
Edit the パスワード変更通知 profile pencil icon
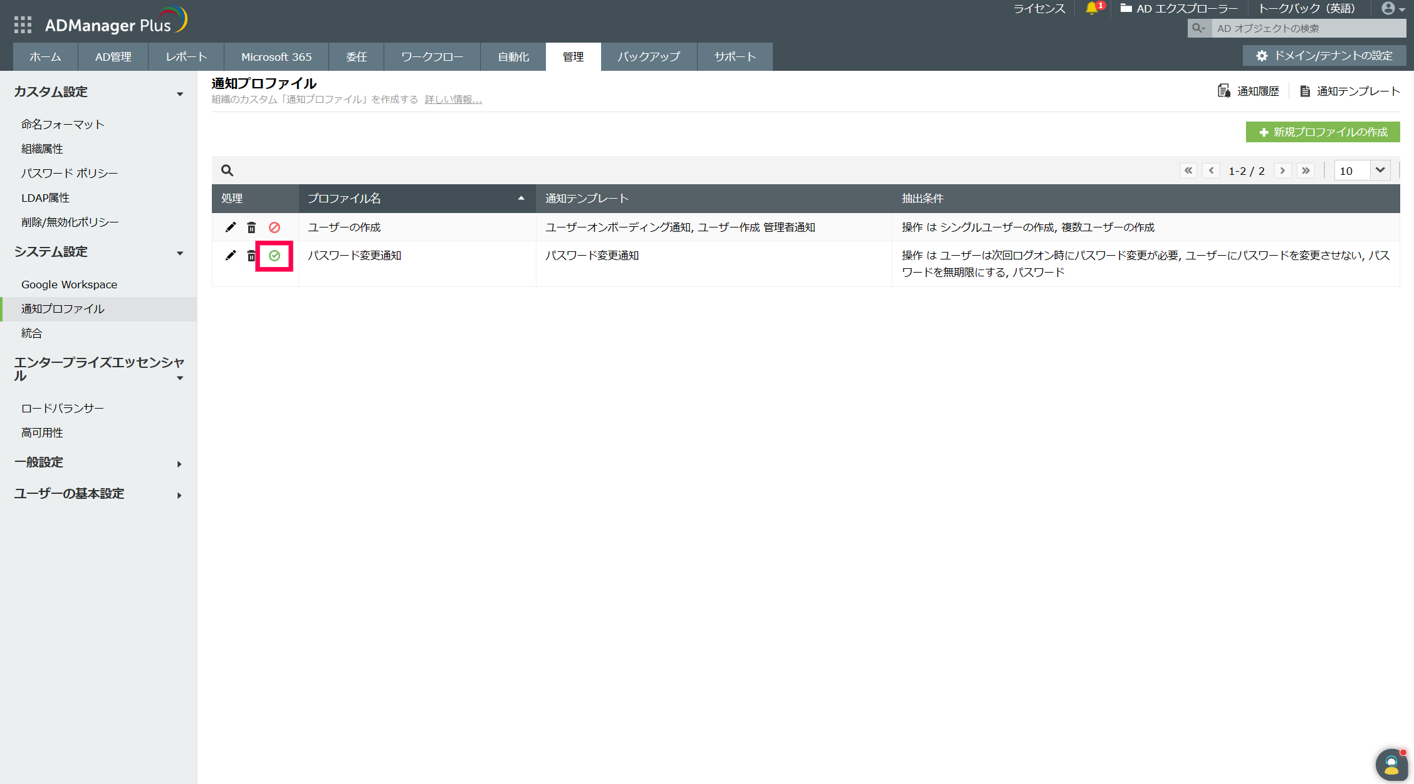231,256
